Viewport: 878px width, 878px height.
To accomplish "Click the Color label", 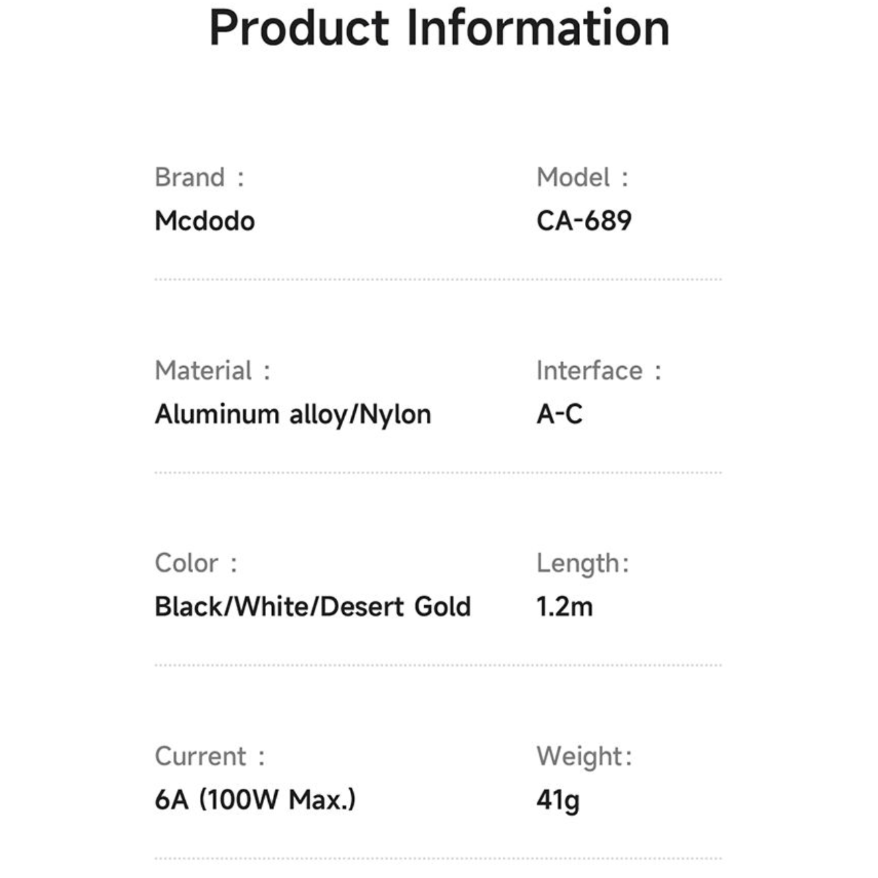I will (186, 563).
